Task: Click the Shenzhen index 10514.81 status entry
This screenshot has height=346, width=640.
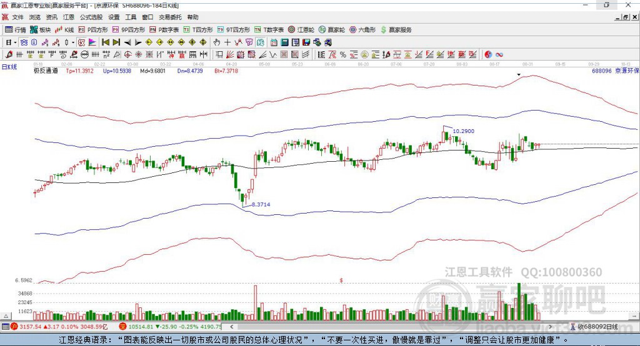Action: [170, 327]
